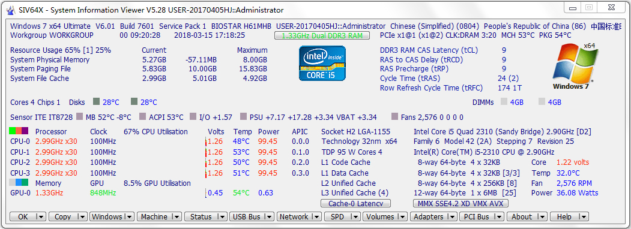Screen dimensions: 631x229
Task: Click the Cache-0 Latency button
Action: click(355, 203)
